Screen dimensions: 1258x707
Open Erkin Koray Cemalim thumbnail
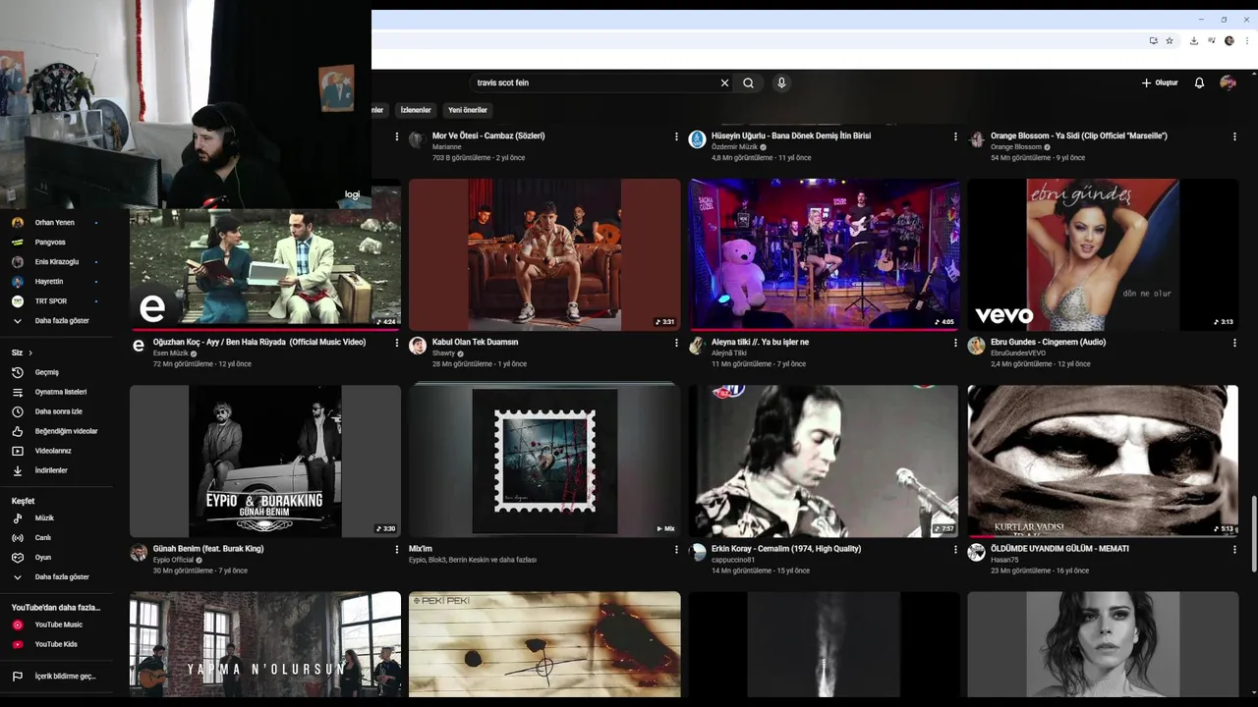(824, 461)
